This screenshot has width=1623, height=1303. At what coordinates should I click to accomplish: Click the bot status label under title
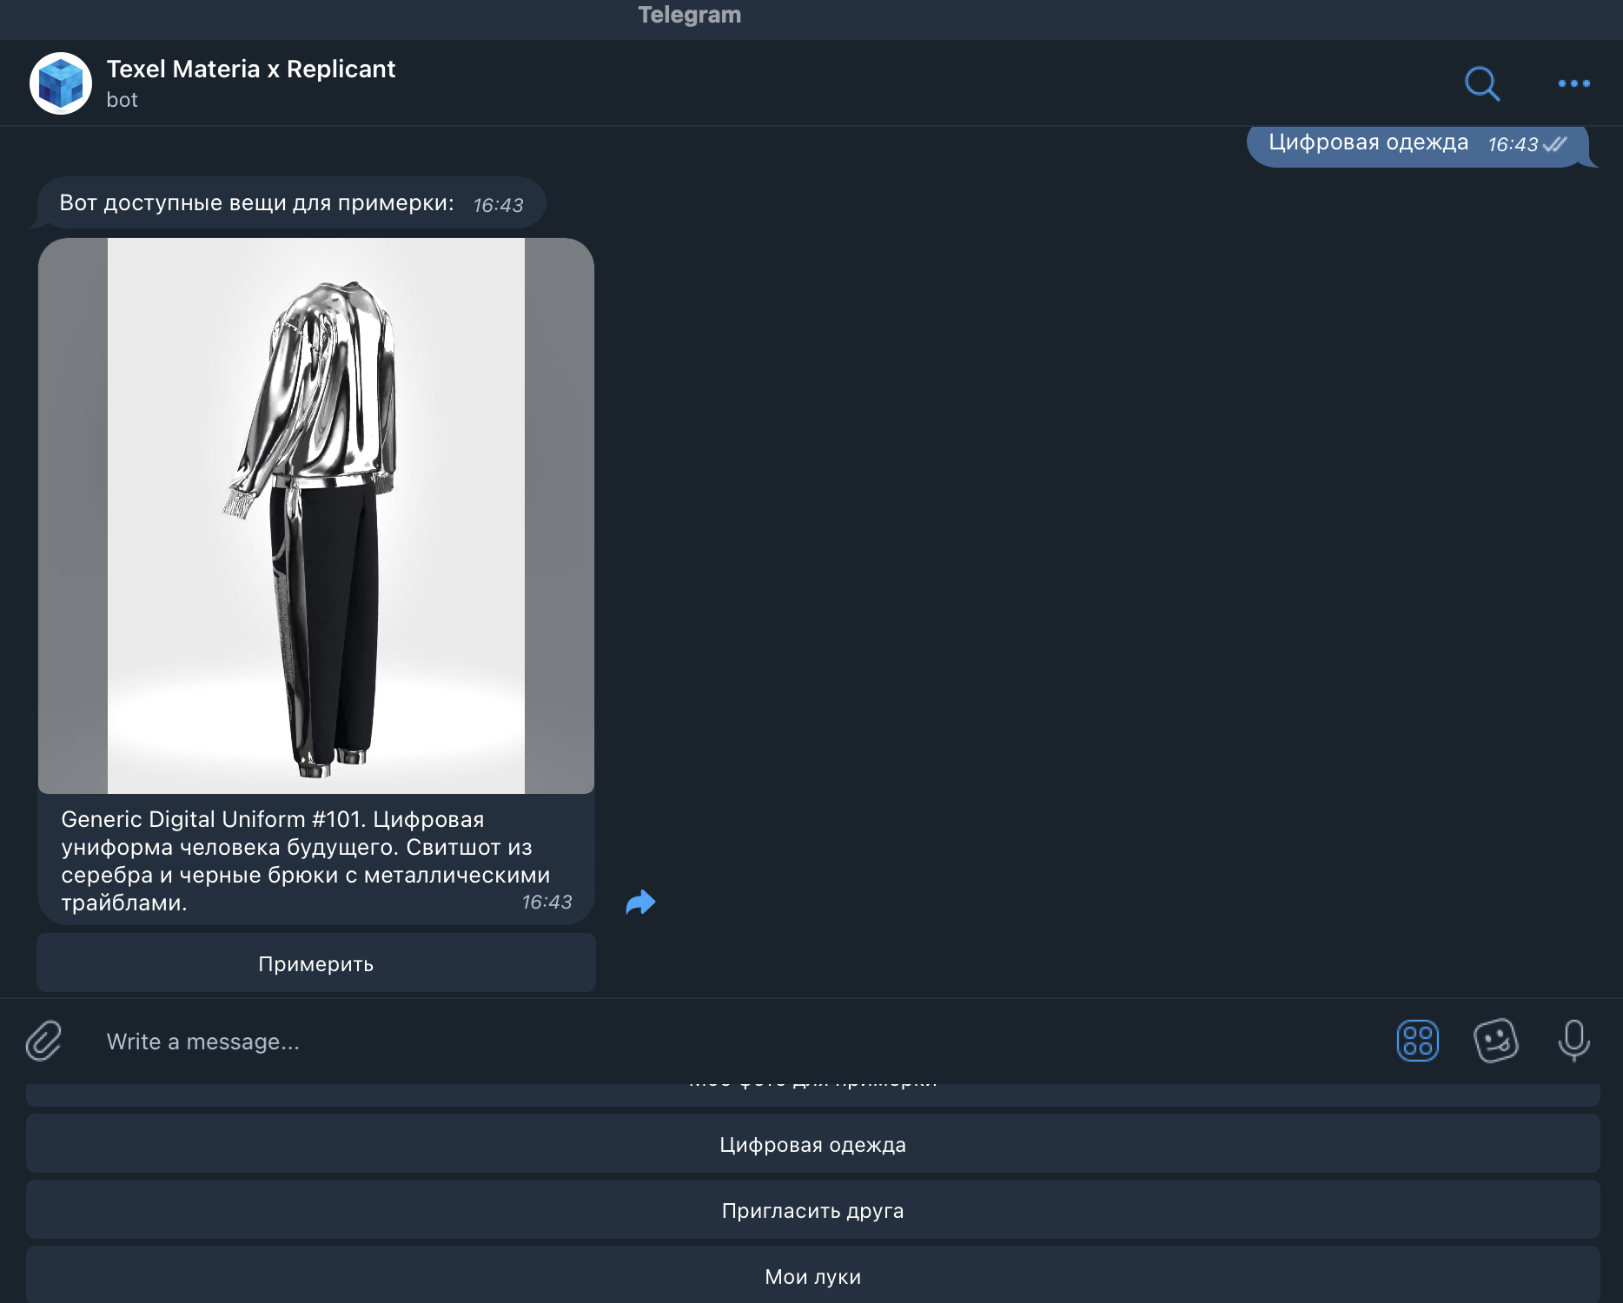click(122, 100)
